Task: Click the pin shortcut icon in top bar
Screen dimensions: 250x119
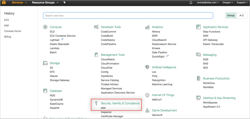Action: (x=64, y=3)
